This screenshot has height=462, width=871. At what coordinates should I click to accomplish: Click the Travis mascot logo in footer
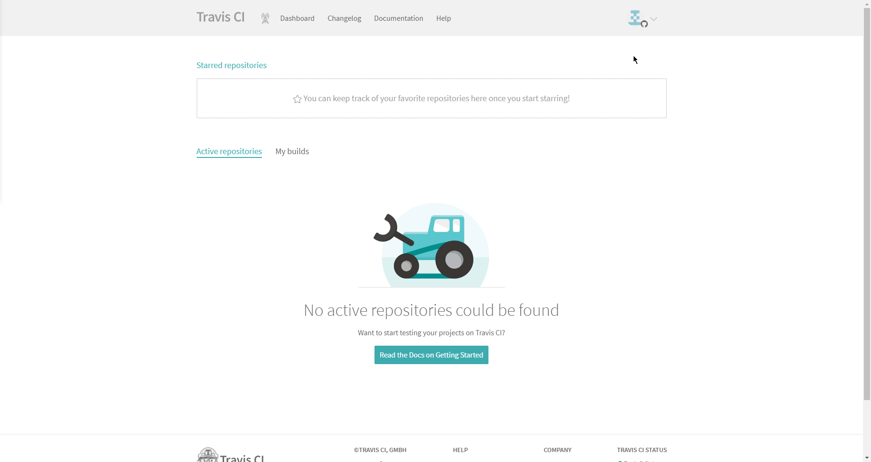pos(208,455)
